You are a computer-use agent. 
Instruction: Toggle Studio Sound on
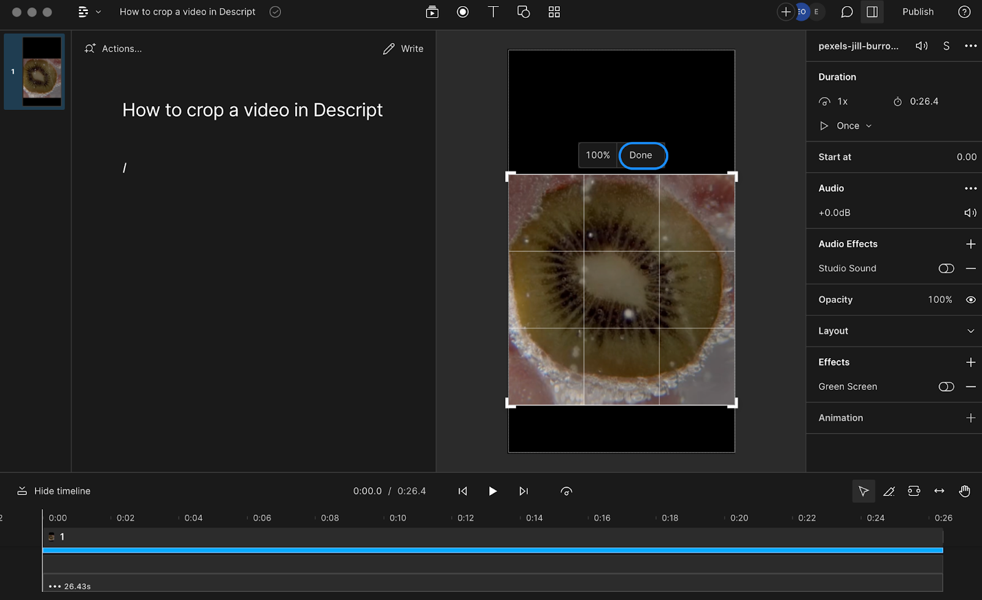[x=946, y=268]
